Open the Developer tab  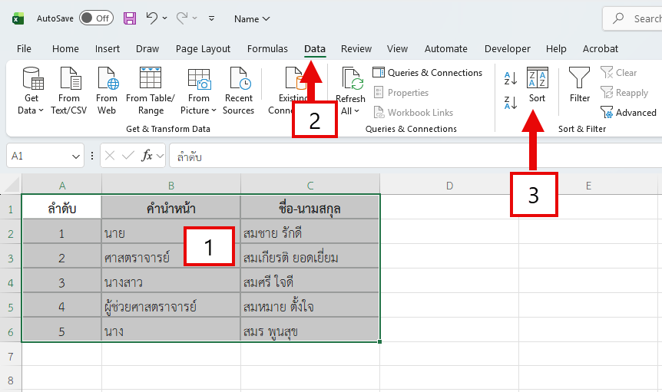(508, 49)
